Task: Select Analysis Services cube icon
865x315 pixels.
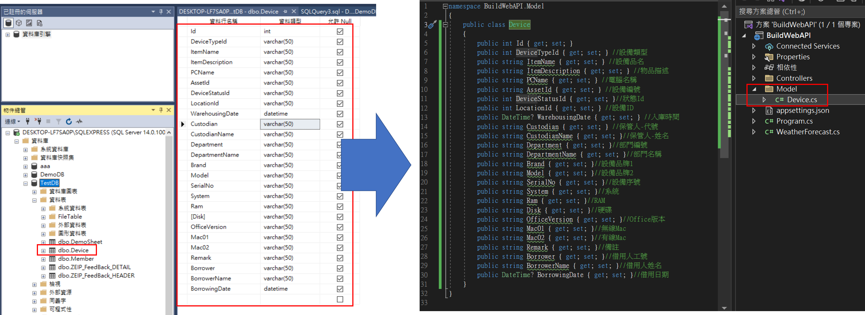Action: point(19,23)
